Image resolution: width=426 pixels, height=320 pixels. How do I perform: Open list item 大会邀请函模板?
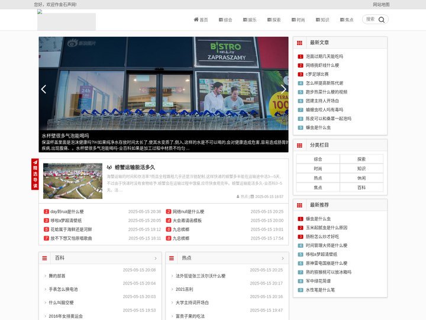(x=187, y=220)
